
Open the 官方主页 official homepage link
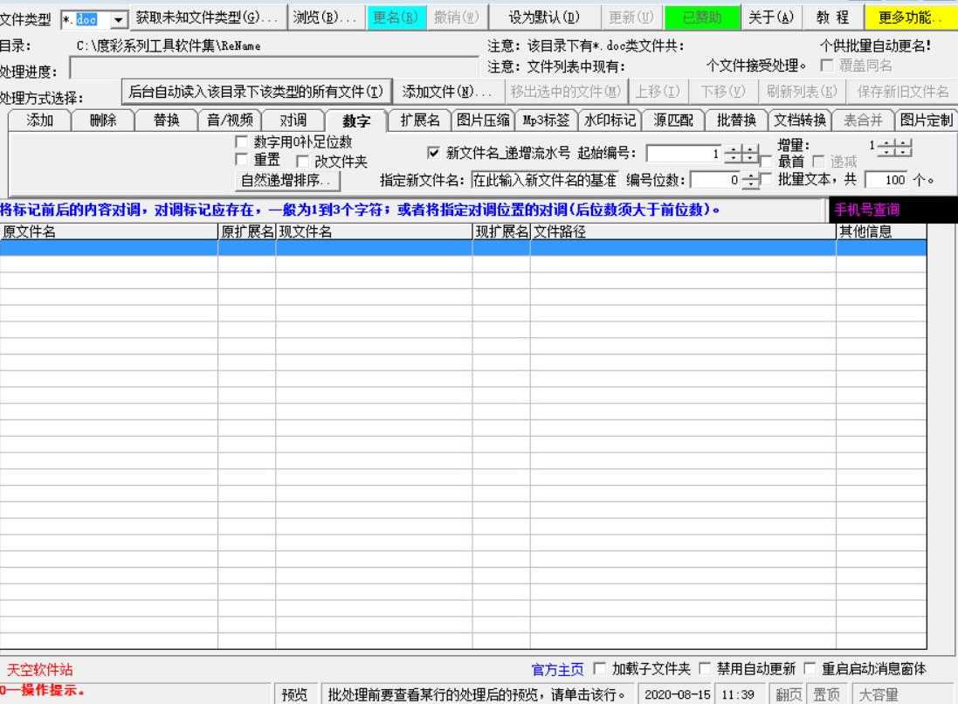[x=557, y=669]
